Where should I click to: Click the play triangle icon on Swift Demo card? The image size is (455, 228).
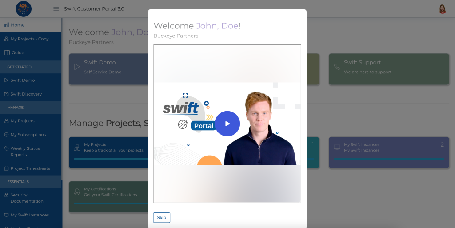click(x=77, y=67)
